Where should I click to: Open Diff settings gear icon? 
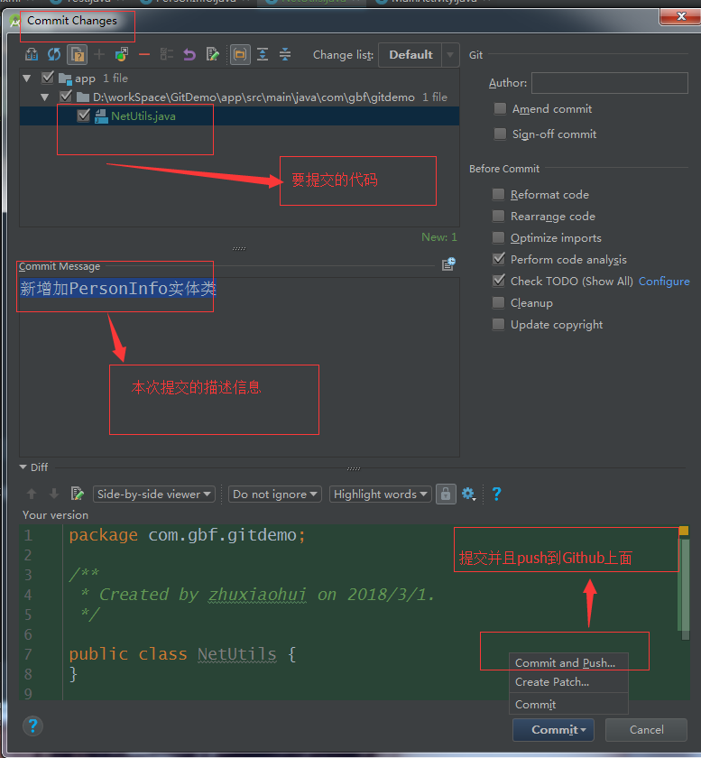tap(468, 495)
